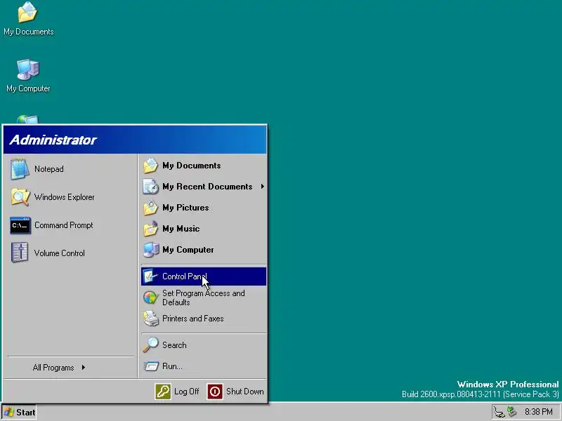Choose Set Program Access and Defaults text
This screenshot has height=421, width=562.
(x=204, y=298)
